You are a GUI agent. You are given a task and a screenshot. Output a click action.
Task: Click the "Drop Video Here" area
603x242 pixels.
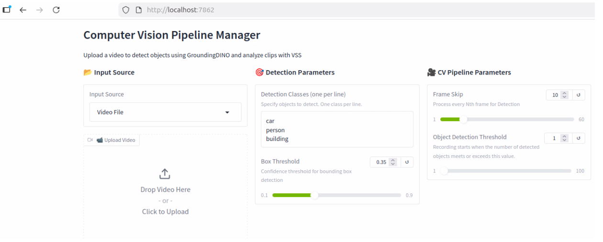165,189
